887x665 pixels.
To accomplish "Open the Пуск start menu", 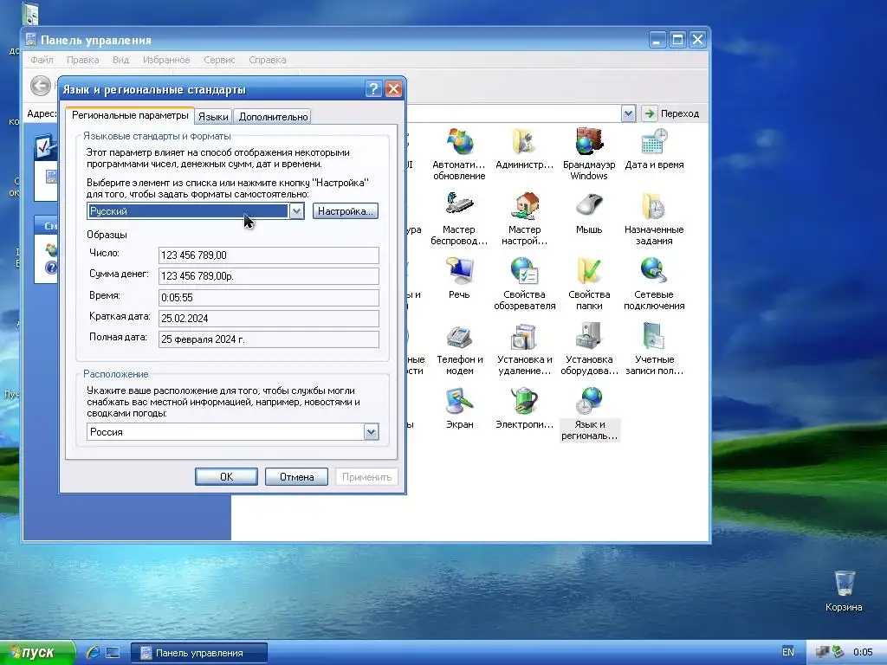I will 37,653.
